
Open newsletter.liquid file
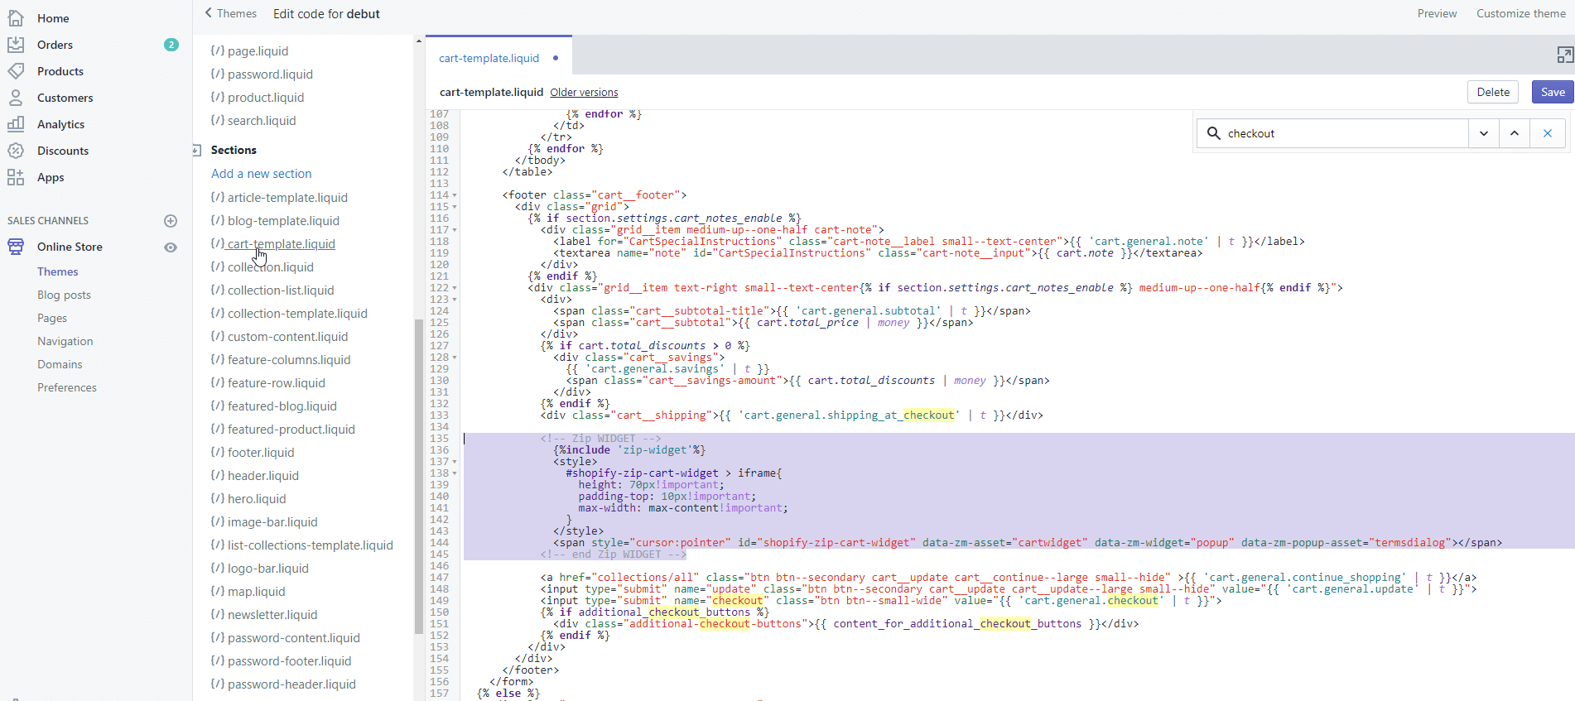[272, 615]
